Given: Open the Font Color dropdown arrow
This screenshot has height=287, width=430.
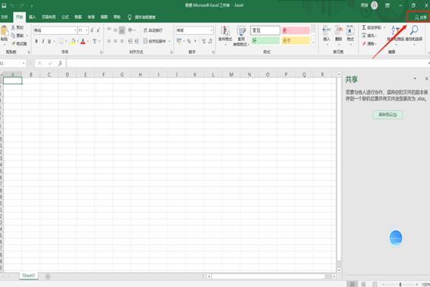Looking at the screenshot, I should 87,41.
